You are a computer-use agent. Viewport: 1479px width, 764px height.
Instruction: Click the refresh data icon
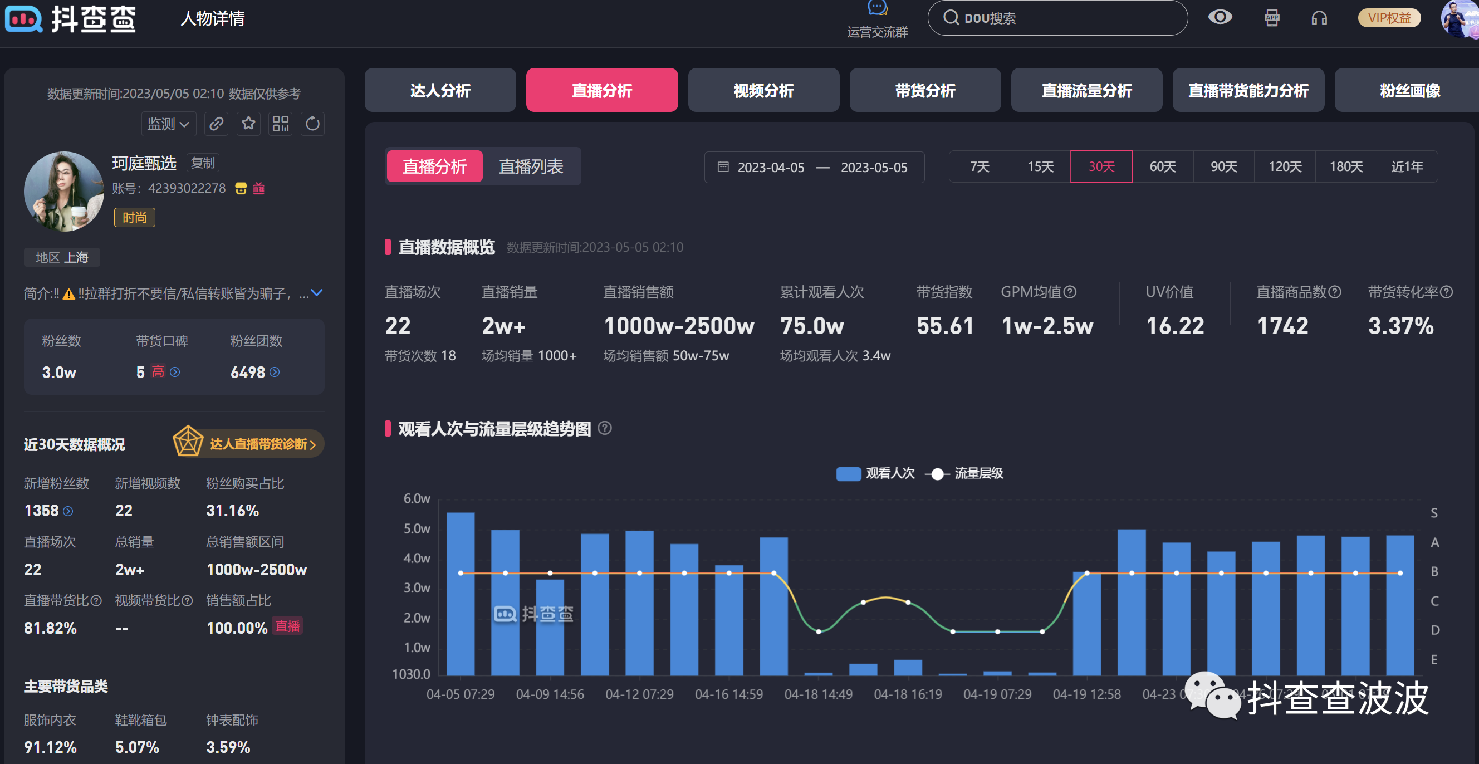coord(312,124)
